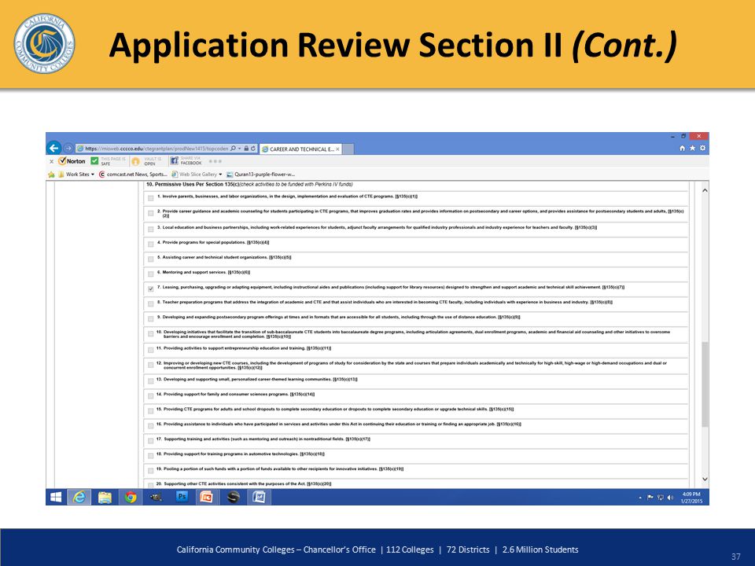Click Share via Facebook icon
Viewport: 755px width, 566px height.
(x=175, y=160)
